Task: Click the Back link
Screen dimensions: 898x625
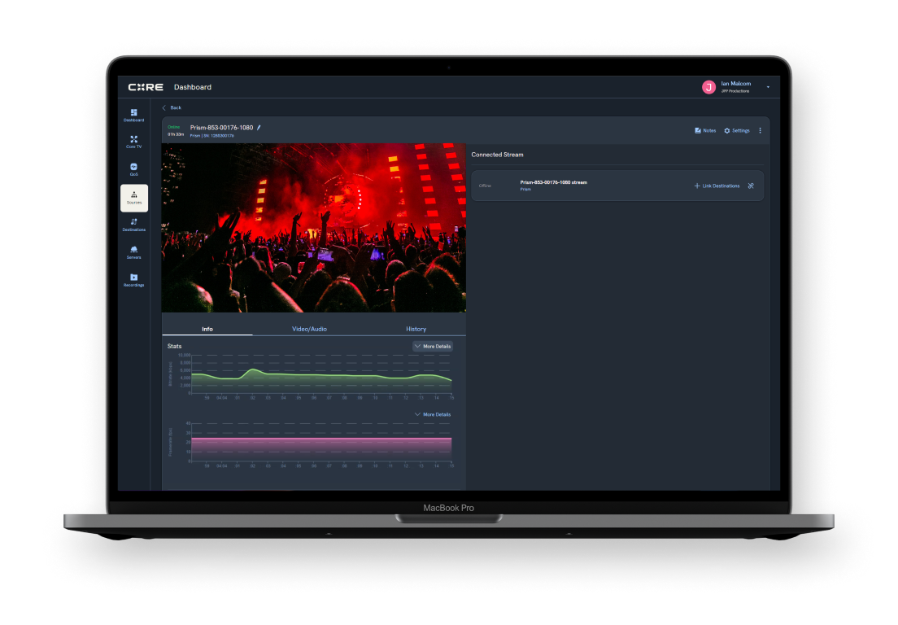Action: tap(172, 107)
